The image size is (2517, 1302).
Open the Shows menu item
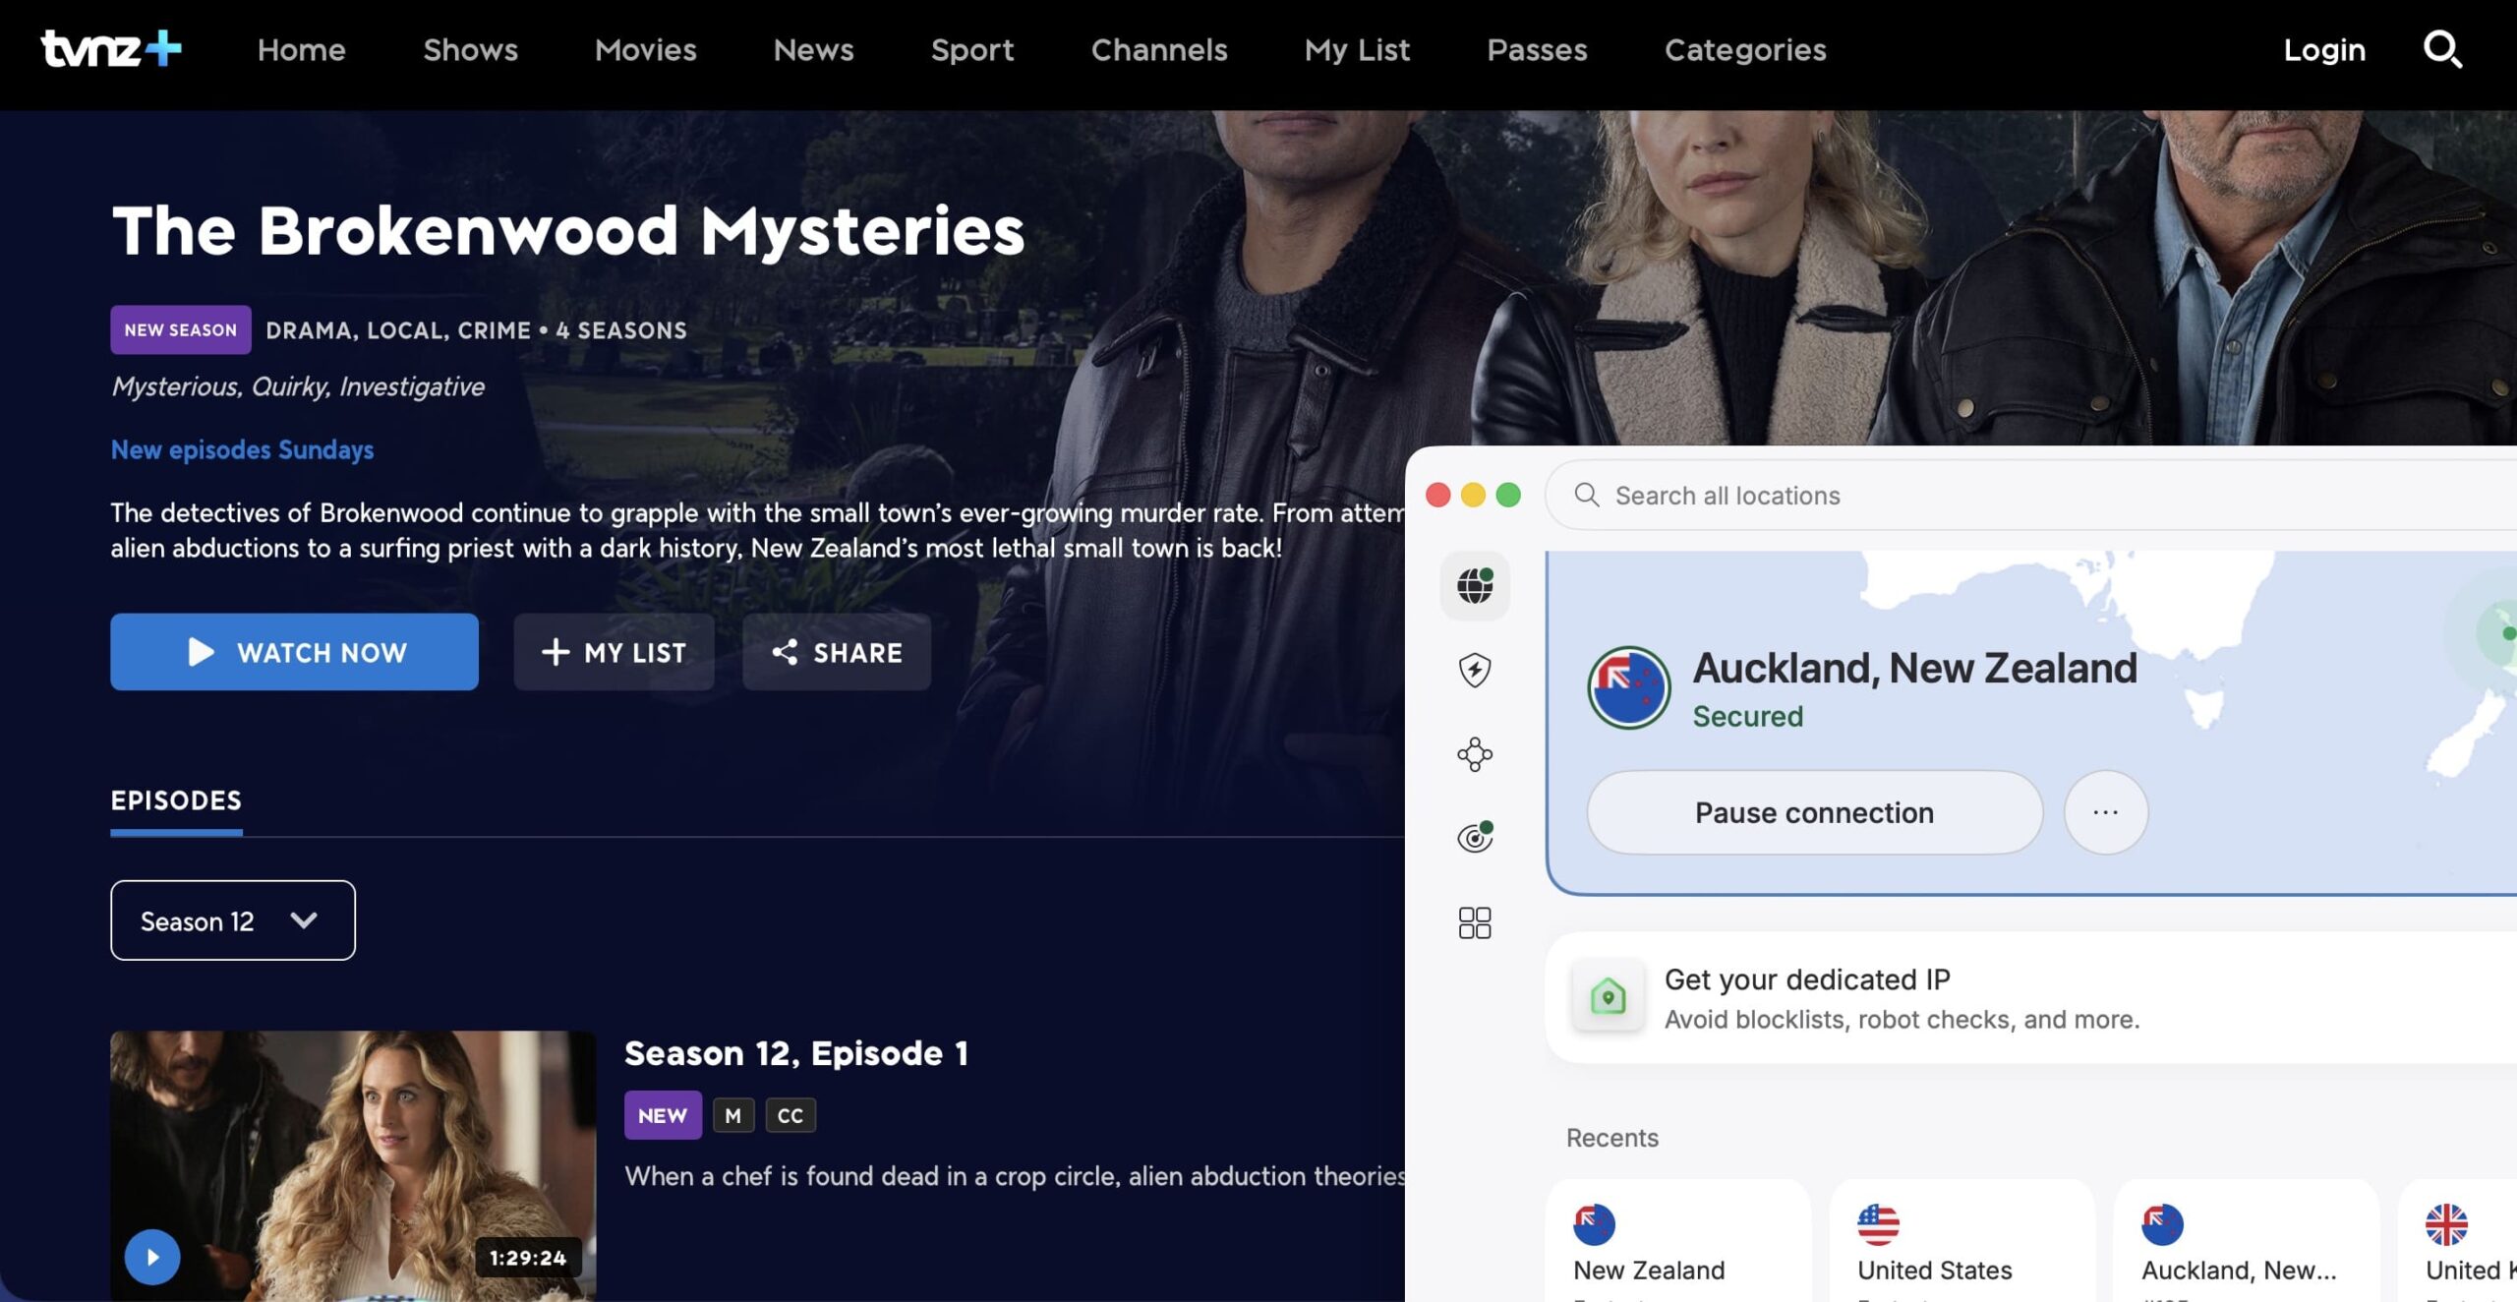coord(470,49)
